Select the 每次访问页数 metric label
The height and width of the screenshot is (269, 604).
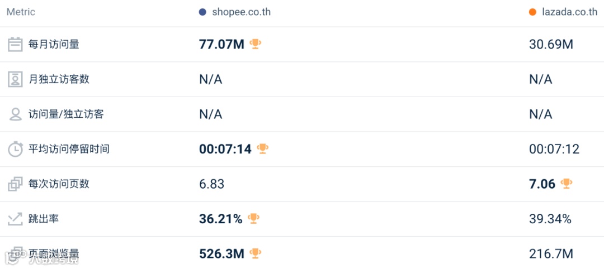[59, 184]
